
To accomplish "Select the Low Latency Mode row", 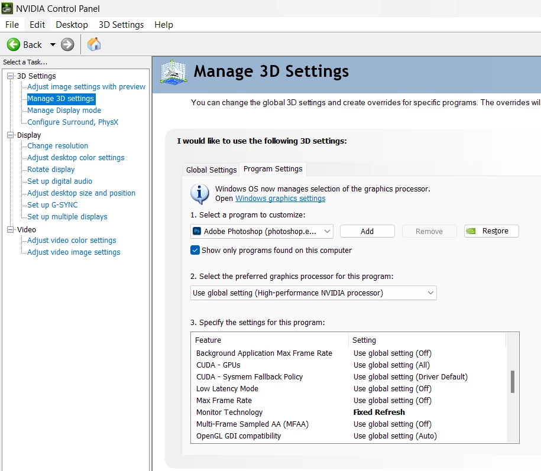I will 348,389.
